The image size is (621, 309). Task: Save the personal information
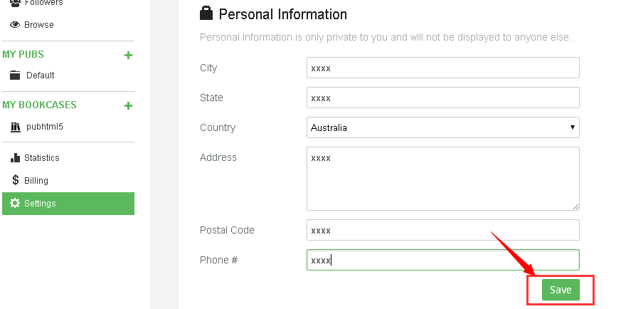(561, 290)
